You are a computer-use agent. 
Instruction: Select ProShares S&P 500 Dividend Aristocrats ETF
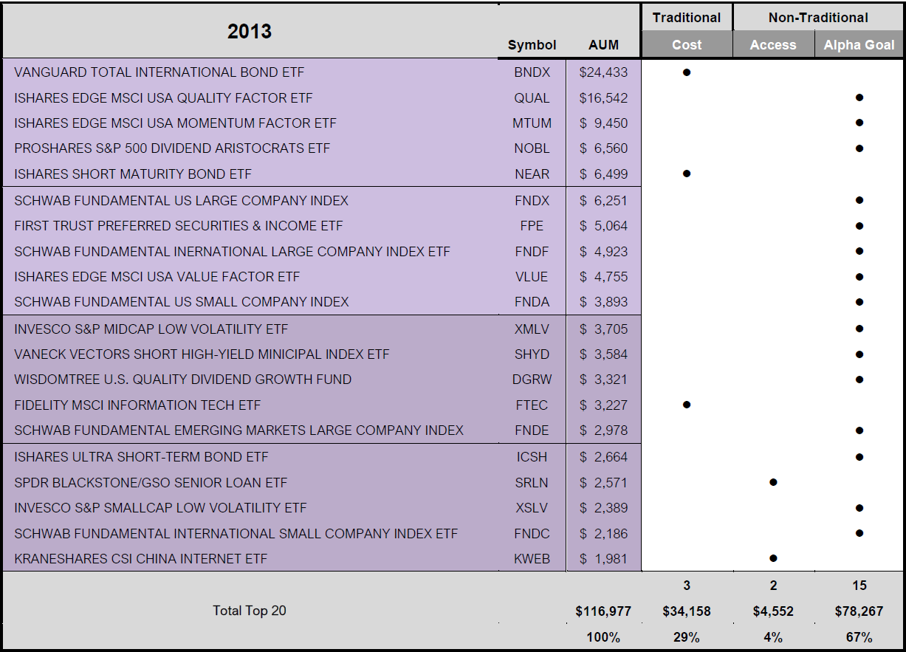click(x=172, y=148)
